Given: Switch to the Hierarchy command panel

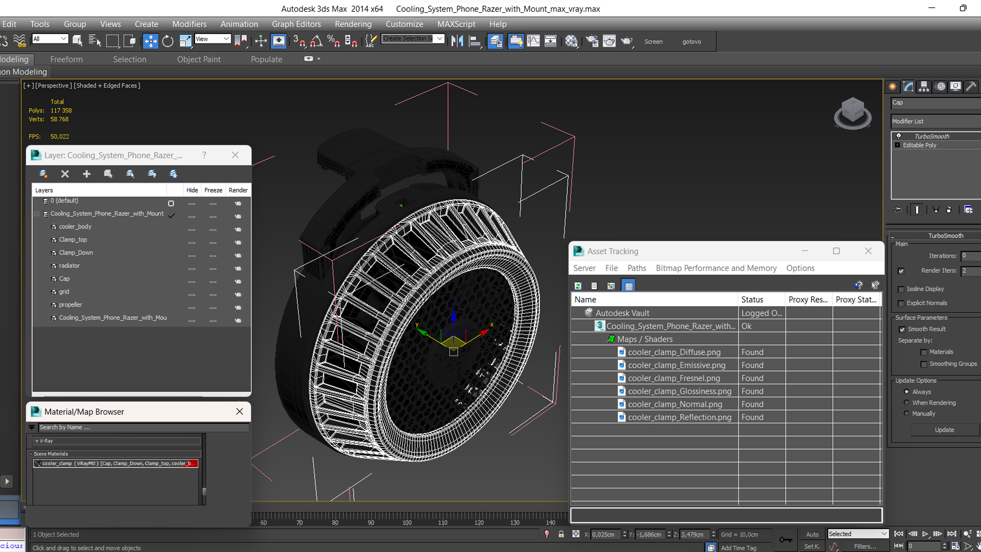Looking at the screenshot, I should pyautogui.click(x=924, y=86).
